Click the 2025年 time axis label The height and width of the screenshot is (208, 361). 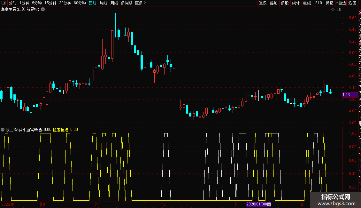(x=8, y=204)
